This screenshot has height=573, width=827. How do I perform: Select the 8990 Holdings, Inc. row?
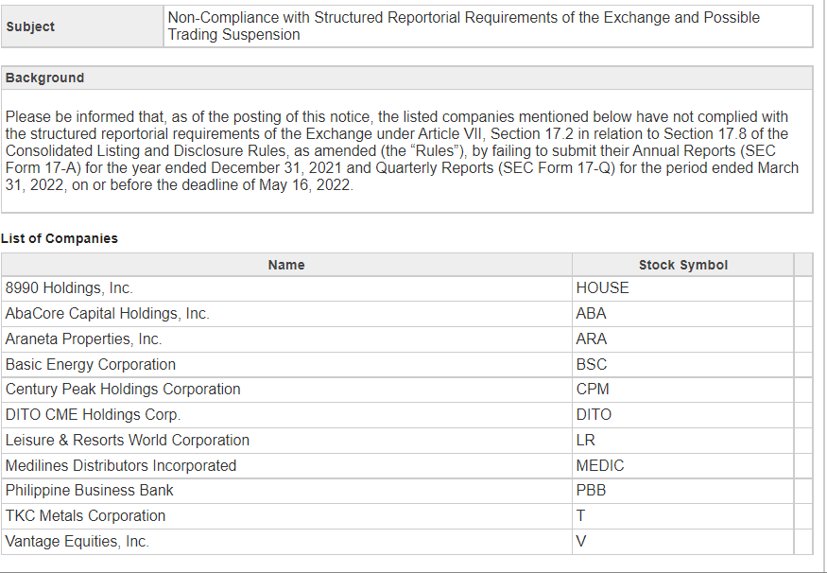406,288
